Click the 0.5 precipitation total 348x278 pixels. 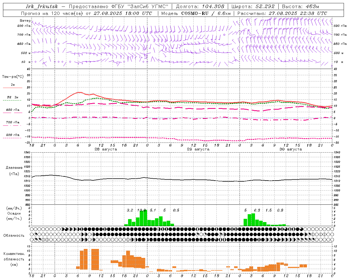click(x=176, y=210)
